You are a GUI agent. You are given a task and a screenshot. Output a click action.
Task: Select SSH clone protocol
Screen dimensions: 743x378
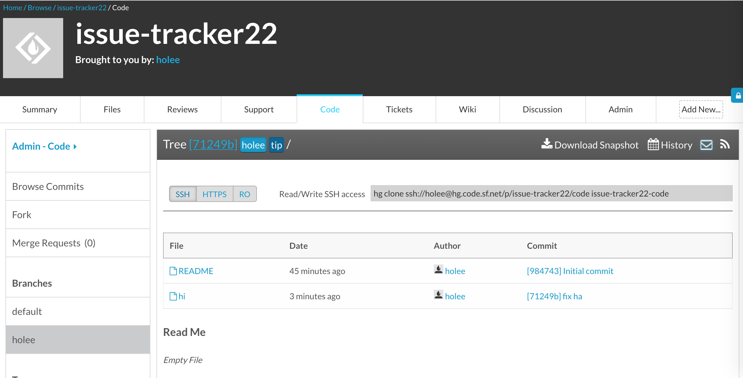(183, 194)
